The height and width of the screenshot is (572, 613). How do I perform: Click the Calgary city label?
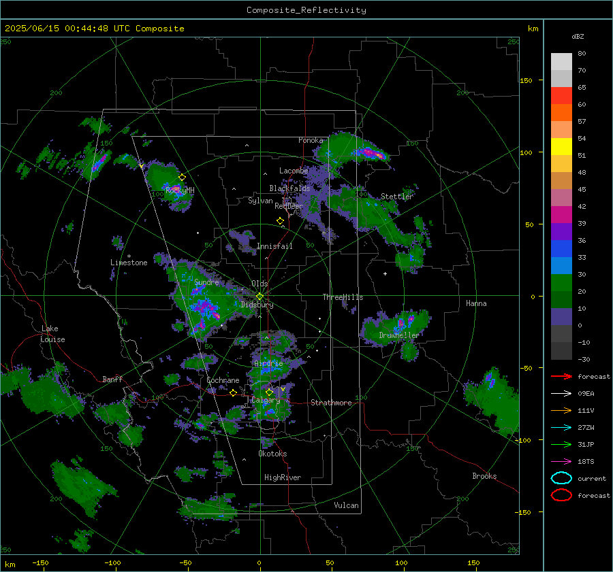pyautogui.click(x=266, y=400)
